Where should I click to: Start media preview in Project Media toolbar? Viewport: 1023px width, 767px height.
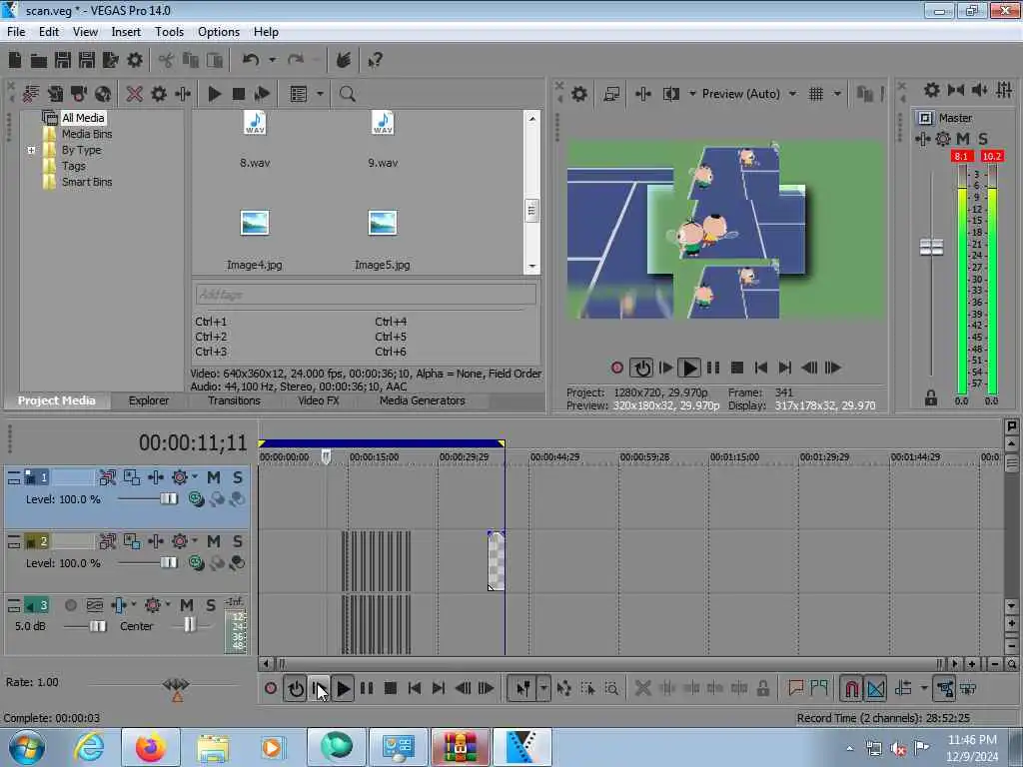(214, 94)
